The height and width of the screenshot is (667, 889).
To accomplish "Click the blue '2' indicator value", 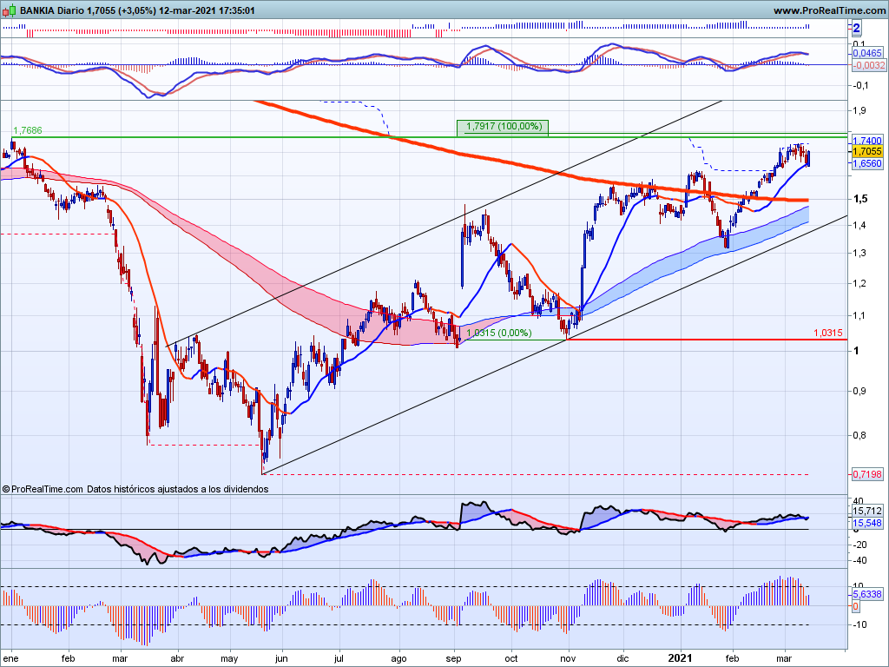I will click(856, 28).
